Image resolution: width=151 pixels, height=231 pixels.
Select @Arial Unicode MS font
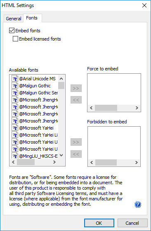coord(37,79)
